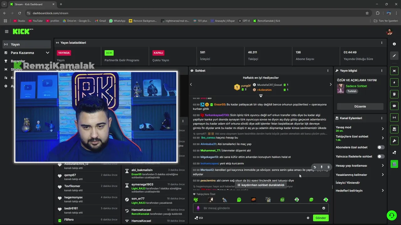Image resolution: width=401 pixels, height=225 pixels.
Task: Open WhatsApp bookmark
Action: point(117,21)
